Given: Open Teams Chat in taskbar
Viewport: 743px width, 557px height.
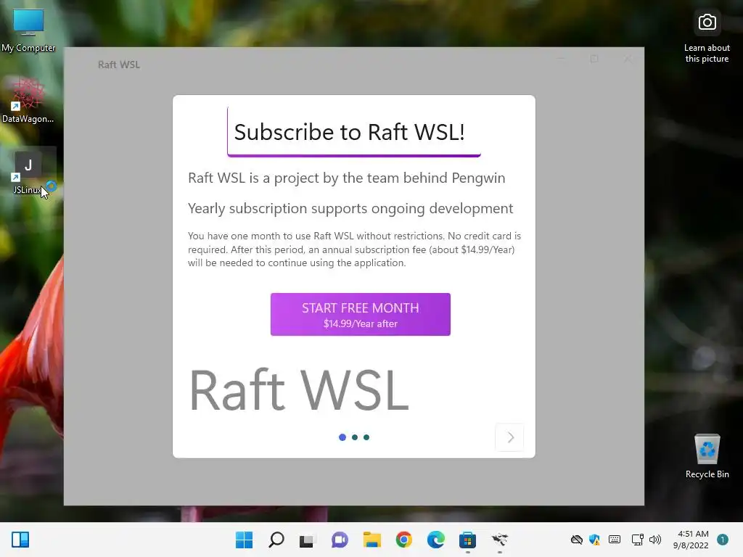Looking at the screenshot, I should 340,540.
